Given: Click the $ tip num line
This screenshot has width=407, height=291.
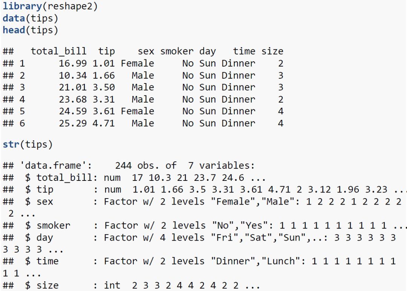Looking at the screenshot, I should (205, 189).
